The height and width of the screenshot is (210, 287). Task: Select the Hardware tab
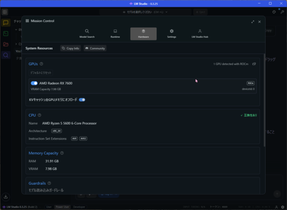143,34
